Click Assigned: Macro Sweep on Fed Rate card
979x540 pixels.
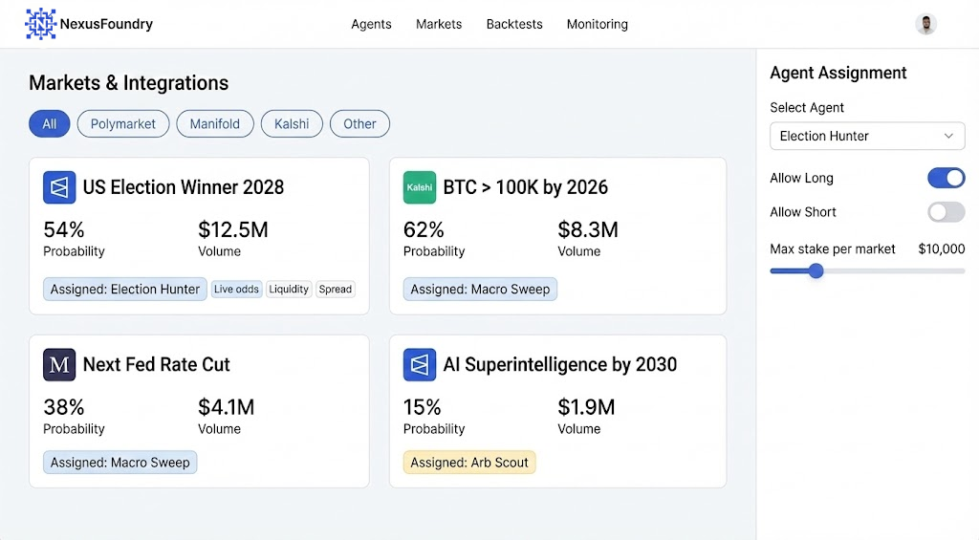point(120,463)
